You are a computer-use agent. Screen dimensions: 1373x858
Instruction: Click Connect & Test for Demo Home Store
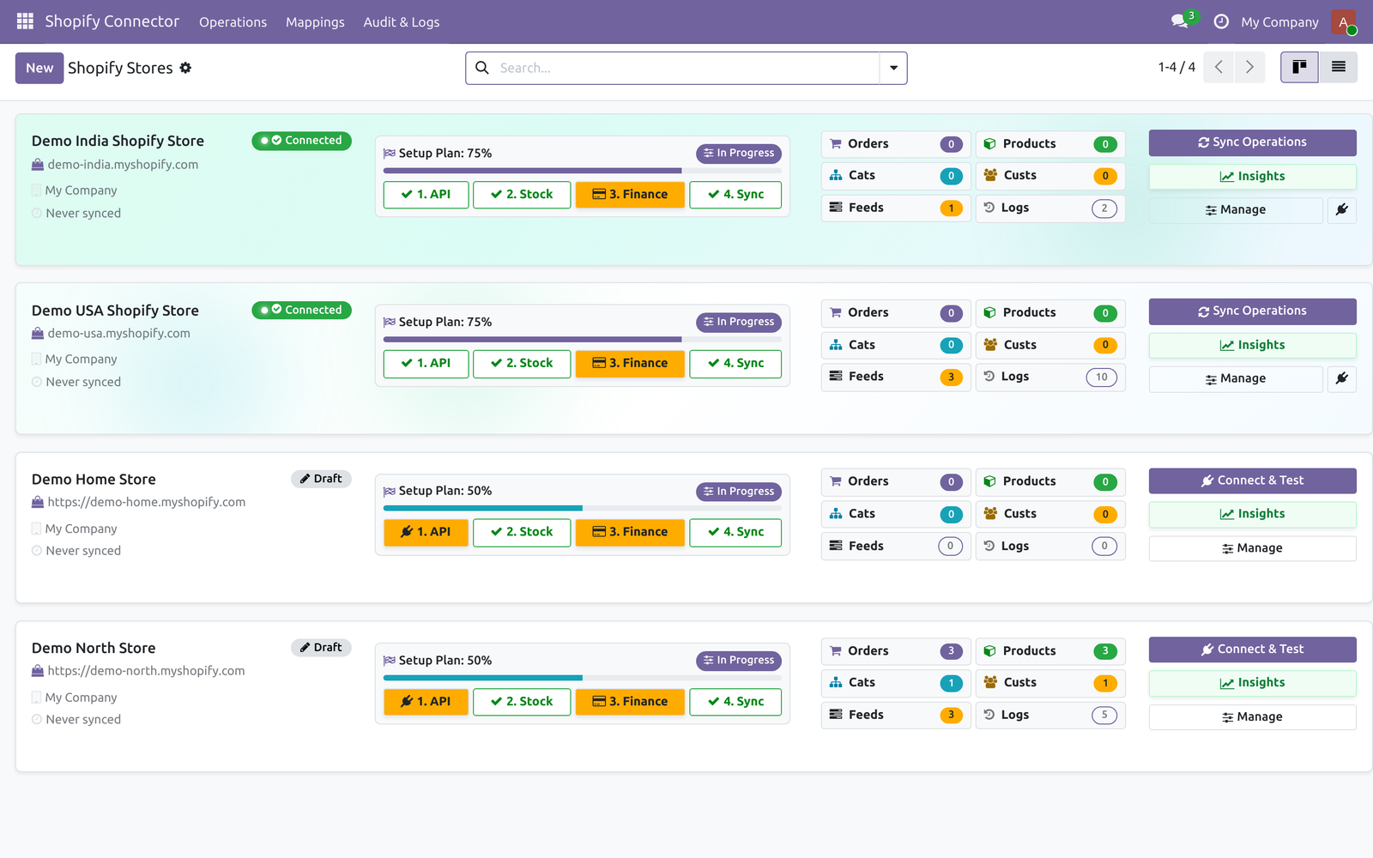tap(1253, 480)
